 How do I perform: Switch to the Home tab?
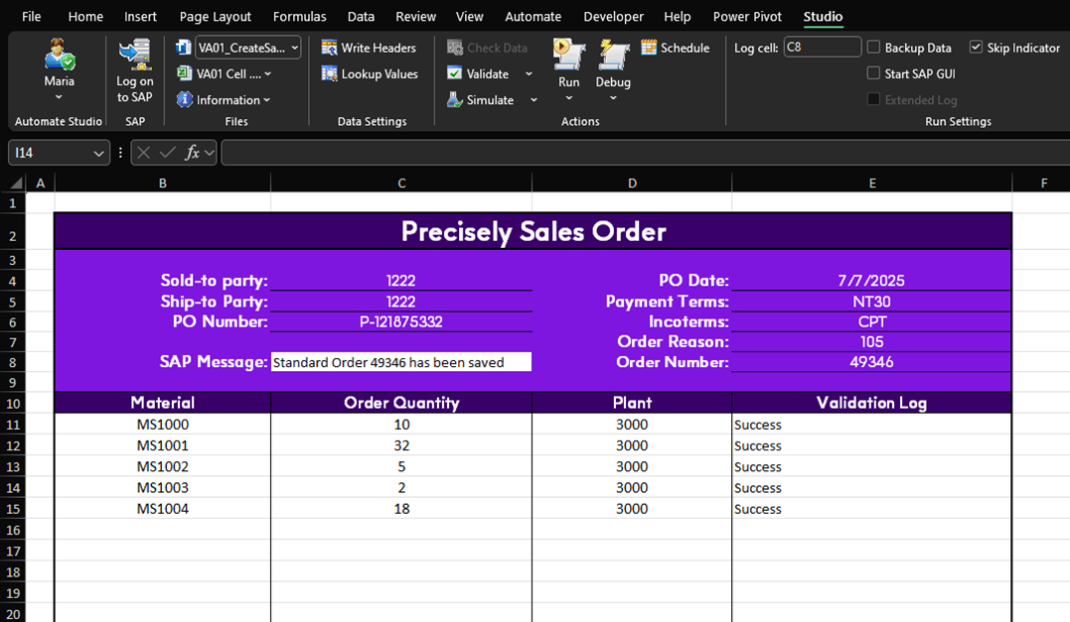point(85,16)
